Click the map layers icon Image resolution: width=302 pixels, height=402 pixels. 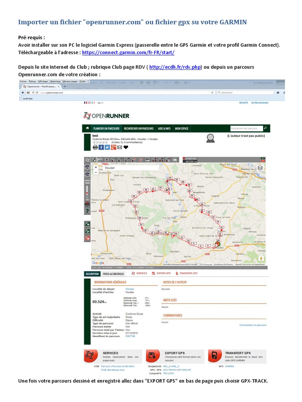coord(260,168)
